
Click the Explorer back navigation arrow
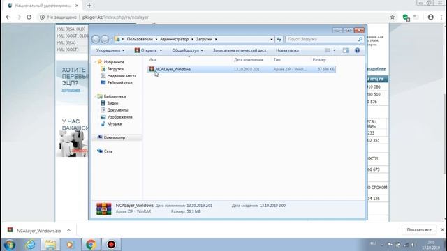pyautogui.click(x=96, y=39)
